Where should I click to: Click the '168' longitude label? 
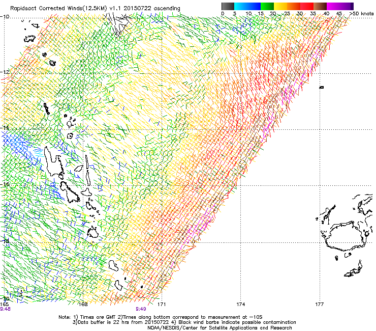[83, 305]
